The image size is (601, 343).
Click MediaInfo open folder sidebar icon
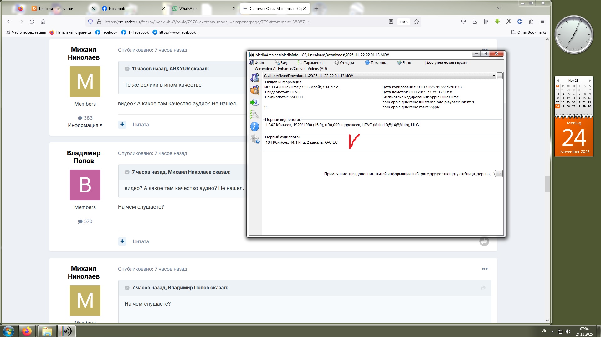click(x=255, y=90)
